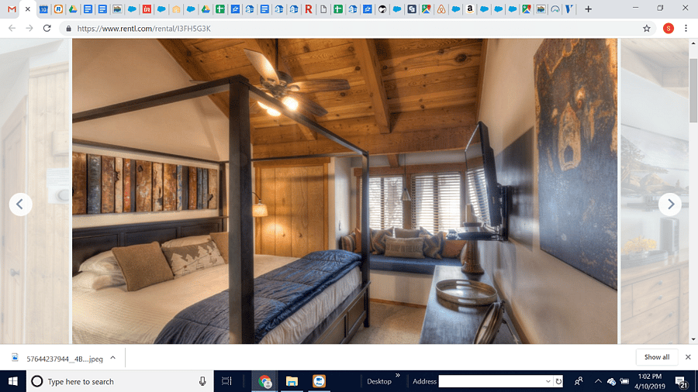
Task: Click the cloud sync tray icon
Action: click(x=612, y=381)
